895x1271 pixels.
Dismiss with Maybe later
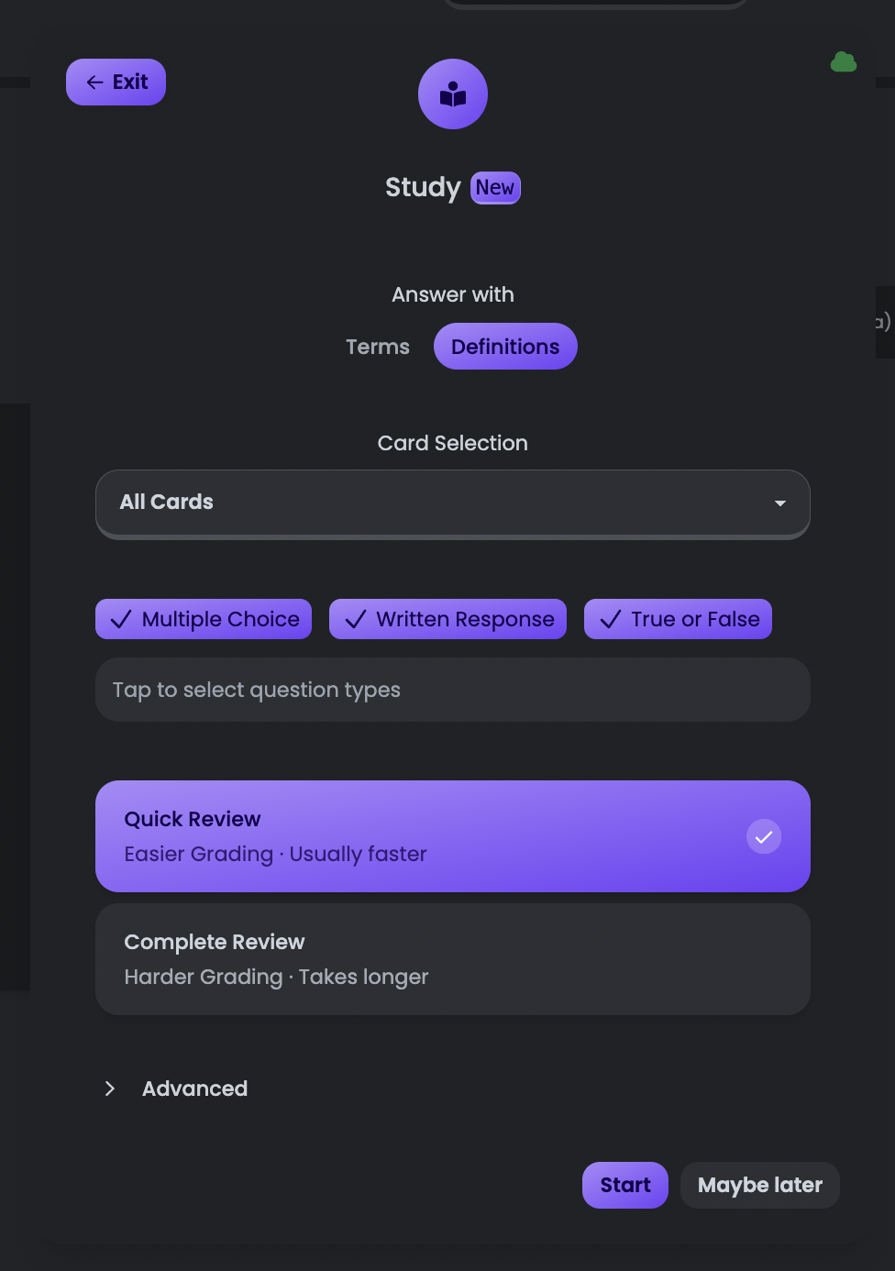pyautogui.click(x=759, y=1185)
